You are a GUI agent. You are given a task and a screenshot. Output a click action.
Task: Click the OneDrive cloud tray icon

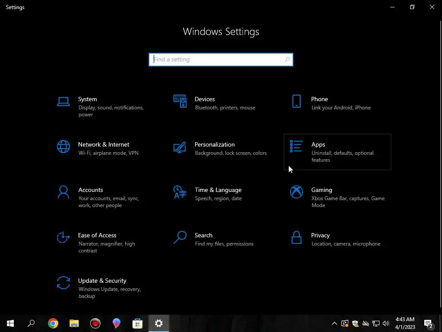point(366,323)
